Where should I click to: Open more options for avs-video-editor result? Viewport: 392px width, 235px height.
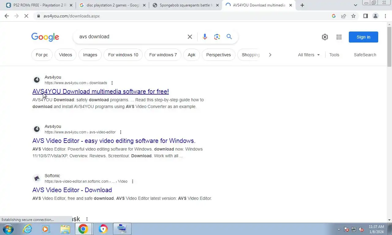(121, 132)
